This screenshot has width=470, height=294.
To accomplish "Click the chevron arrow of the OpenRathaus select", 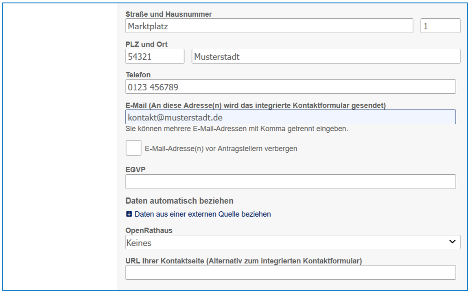I will [452, 242].
